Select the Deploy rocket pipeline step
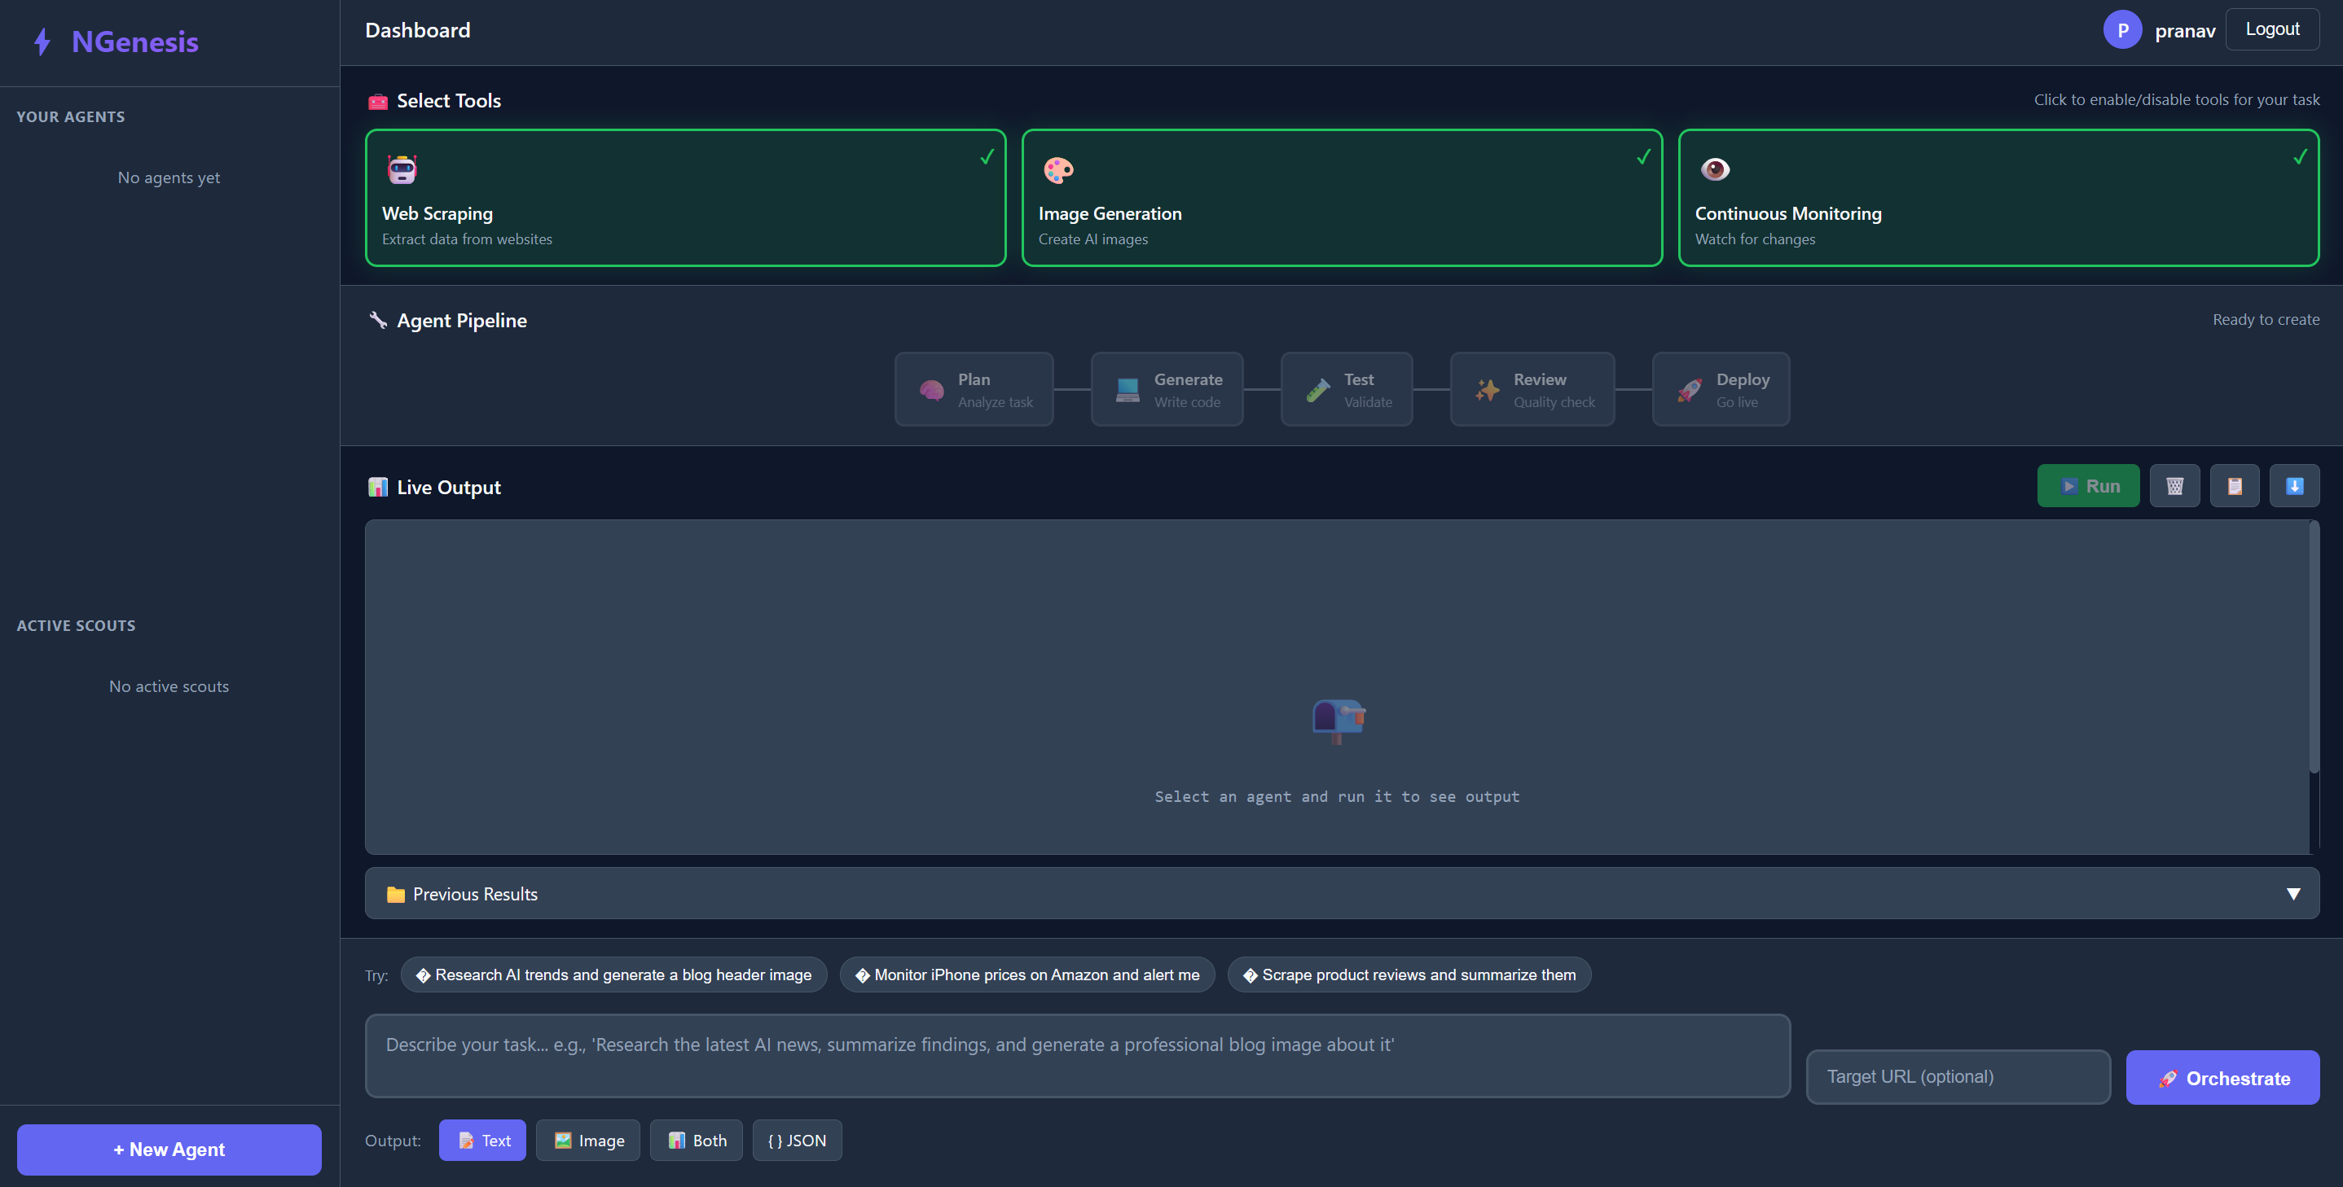Viewport: 2343px width, 1187px height. [x=1720, y=390]
